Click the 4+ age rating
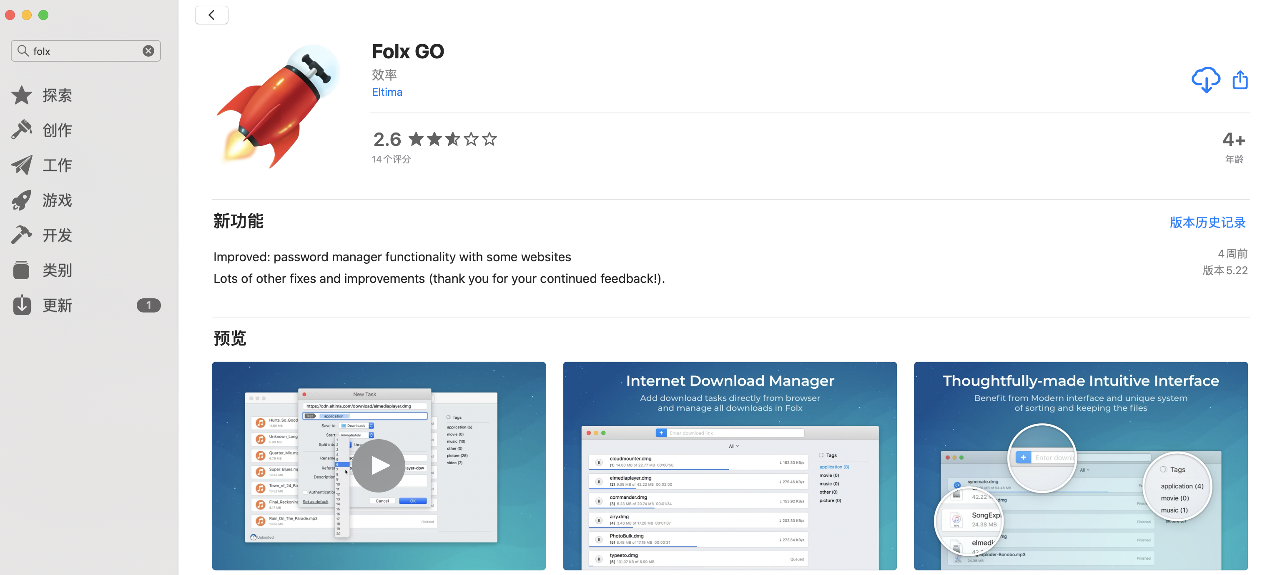This screenshot has width=1280, height=575. [x=1234, y=140]
